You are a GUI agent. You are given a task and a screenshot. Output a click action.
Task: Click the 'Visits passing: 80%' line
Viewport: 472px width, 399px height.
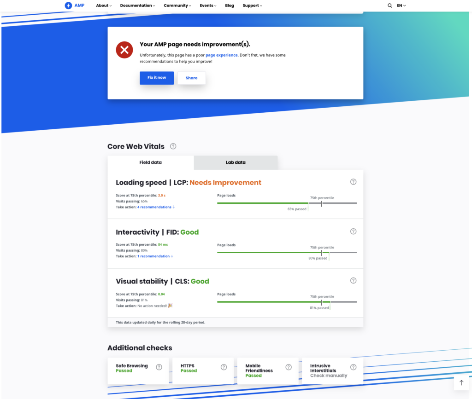pyautogui.click(x=132, y=250)
